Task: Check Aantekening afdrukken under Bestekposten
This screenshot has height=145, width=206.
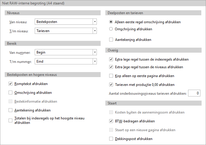Action: (11, 110)
